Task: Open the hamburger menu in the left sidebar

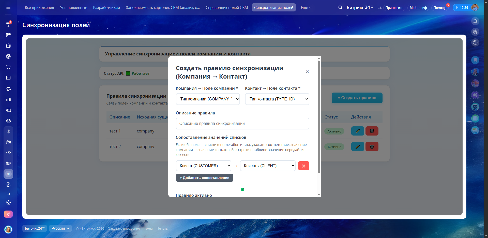Action: [8, 7]
